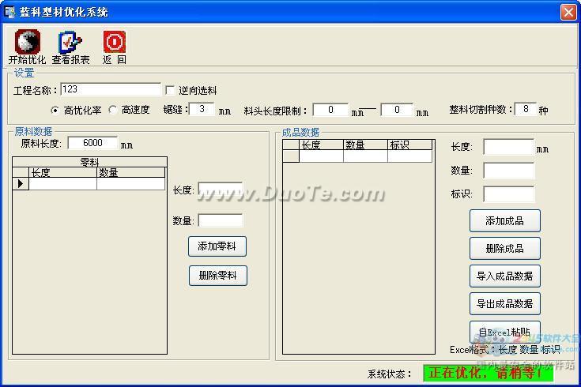This screenshot has width=581, height=387.
Task: Focus the 原料长度 field showing 6000
Action: [92, 143]
